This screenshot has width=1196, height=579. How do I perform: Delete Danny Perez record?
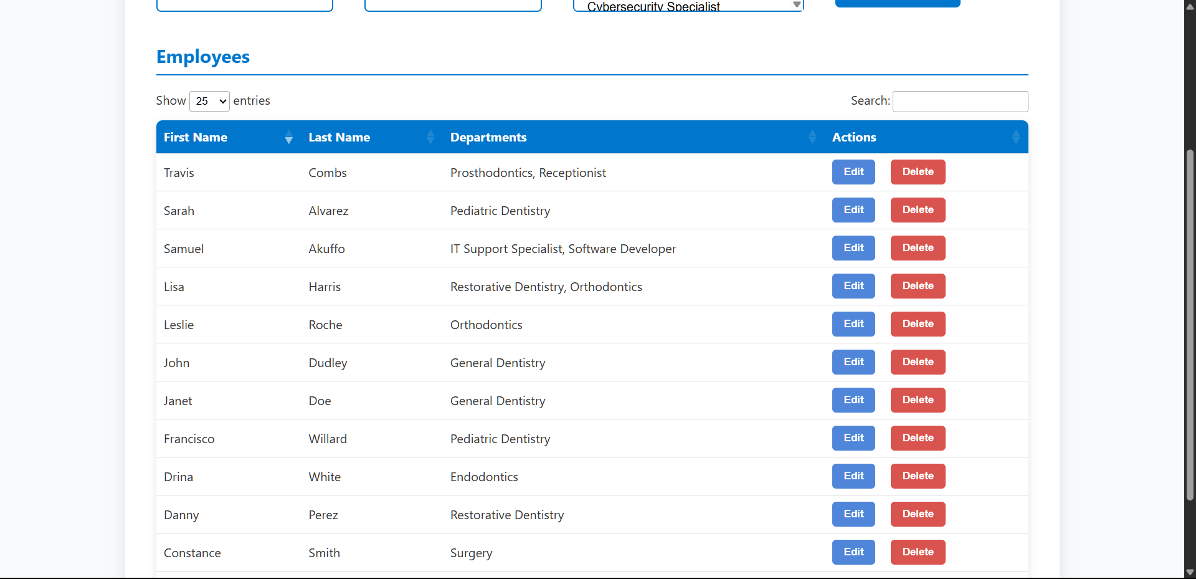[918, 514]
